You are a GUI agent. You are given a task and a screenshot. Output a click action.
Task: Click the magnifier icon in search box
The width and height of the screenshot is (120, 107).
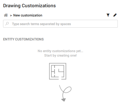(x=7, y=24)
